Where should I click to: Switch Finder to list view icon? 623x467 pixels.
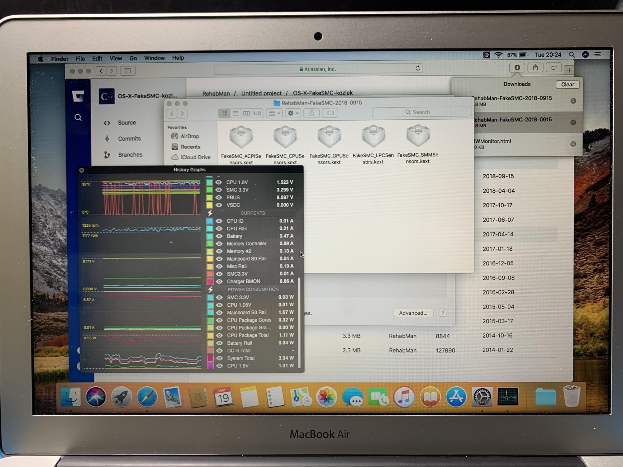tap(235, 113)
